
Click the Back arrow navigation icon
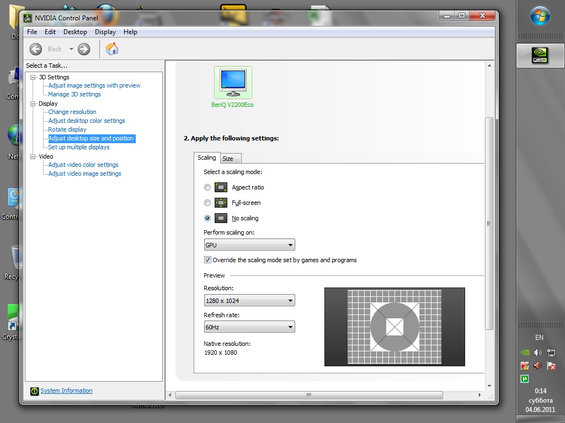coord(36,49)
